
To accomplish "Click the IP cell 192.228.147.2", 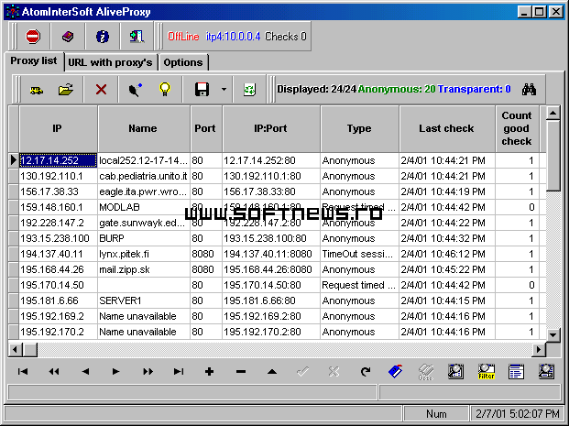I will coord(58,223).
